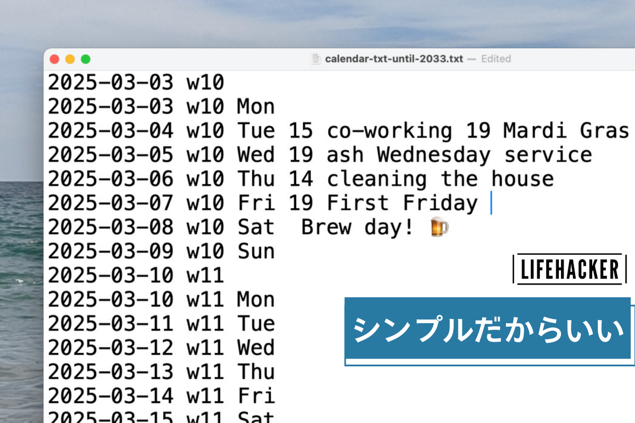Click the beer mug emoji
The width and height of the screenshot is (635, 423).
[x=439, y=227]
